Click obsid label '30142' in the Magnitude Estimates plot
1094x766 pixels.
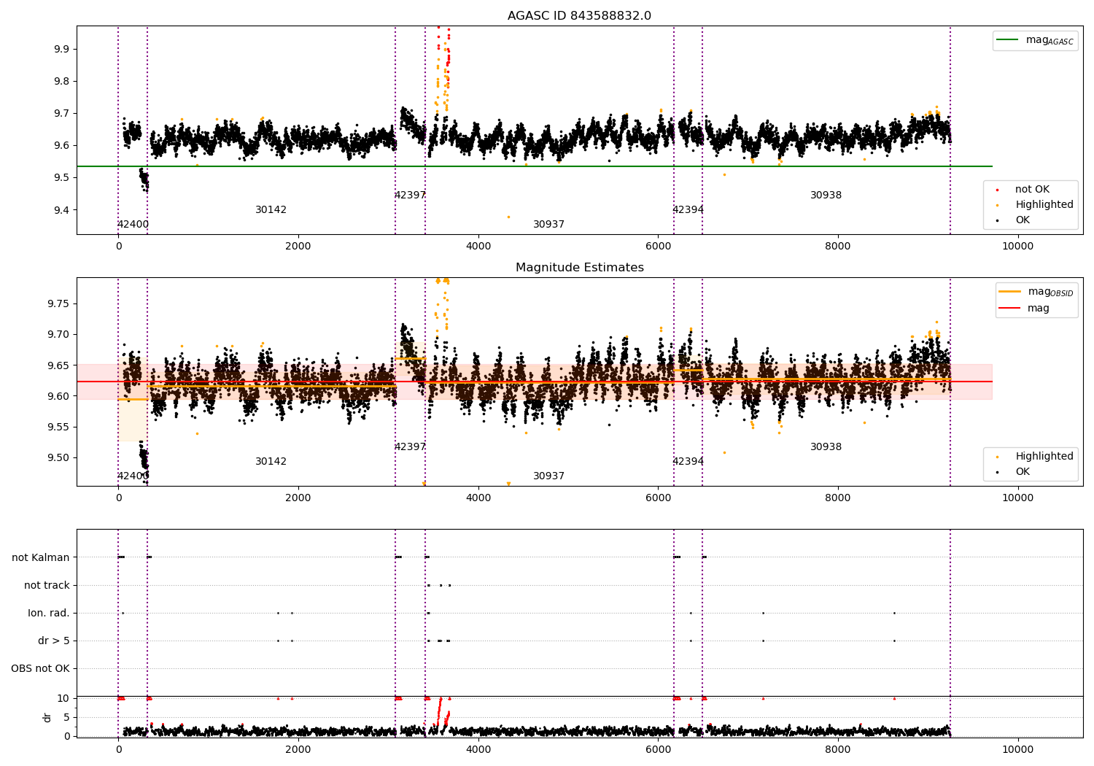[271, 462]
